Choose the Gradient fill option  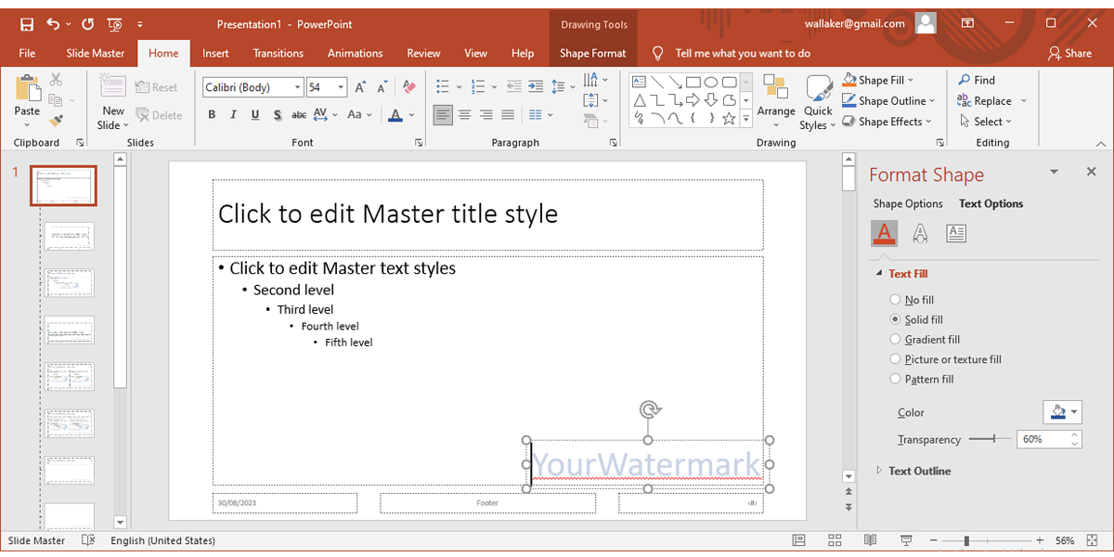pyautogui.click(x=895, y=340)
